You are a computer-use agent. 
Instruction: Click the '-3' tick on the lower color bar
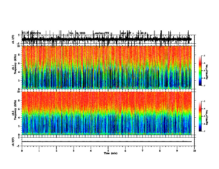204,101
